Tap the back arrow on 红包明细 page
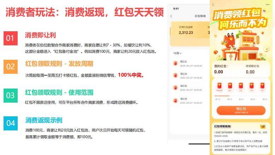This screenshot has width=275, height=155. point(171,16)
